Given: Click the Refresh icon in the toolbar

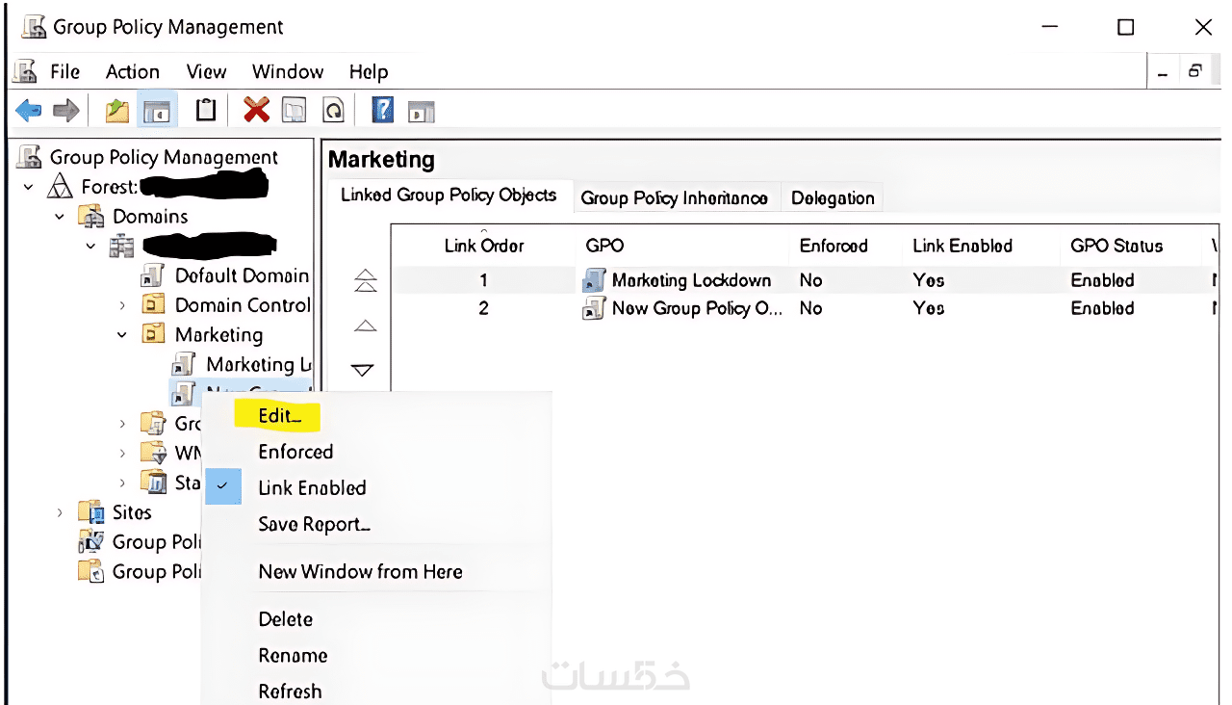Looking at the screenshot, I should [x=332, y=111].
